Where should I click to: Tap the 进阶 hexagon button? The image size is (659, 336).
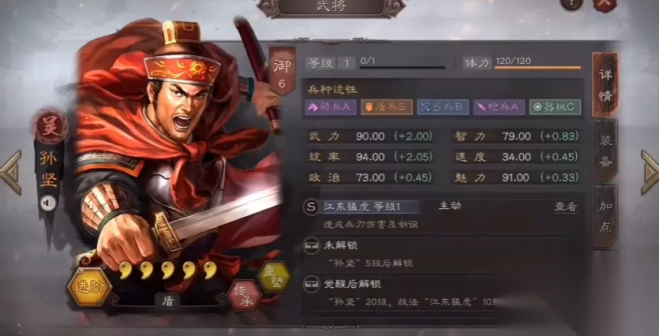89,287
